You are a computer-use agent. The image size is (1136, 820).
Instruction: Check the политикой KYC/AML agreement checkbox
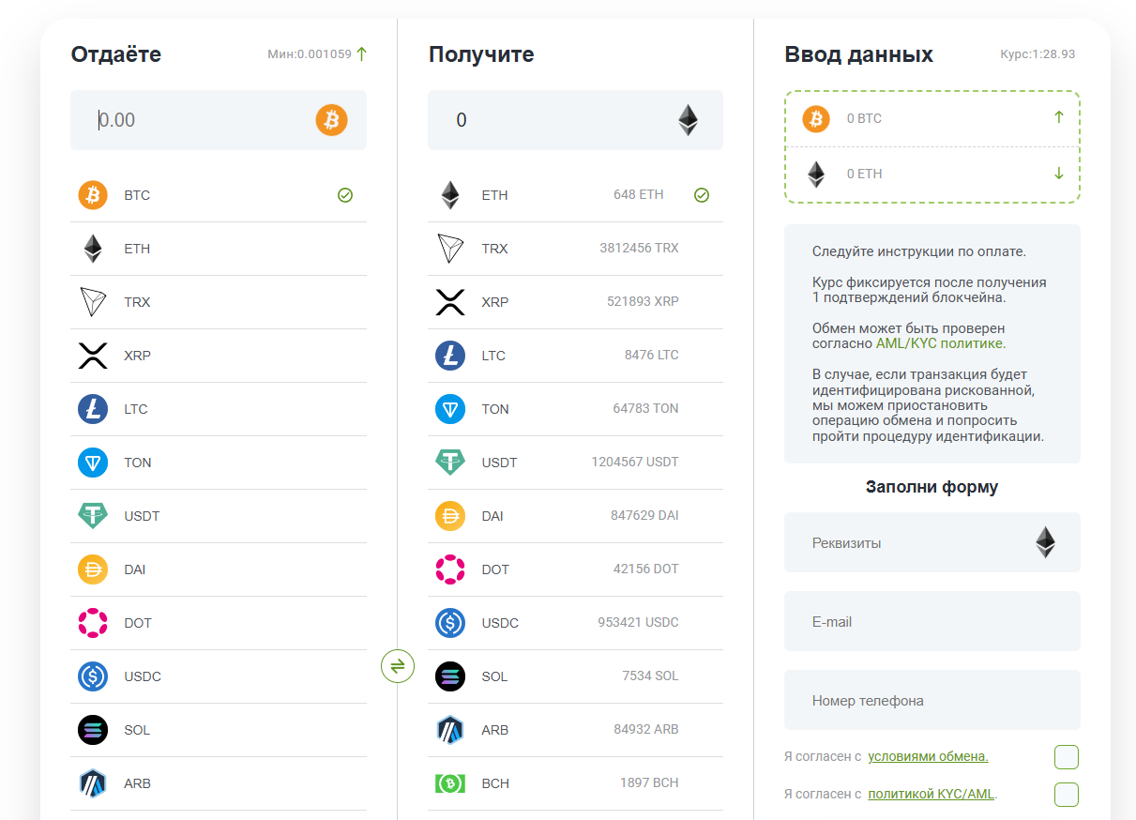tap(1067, 795)
